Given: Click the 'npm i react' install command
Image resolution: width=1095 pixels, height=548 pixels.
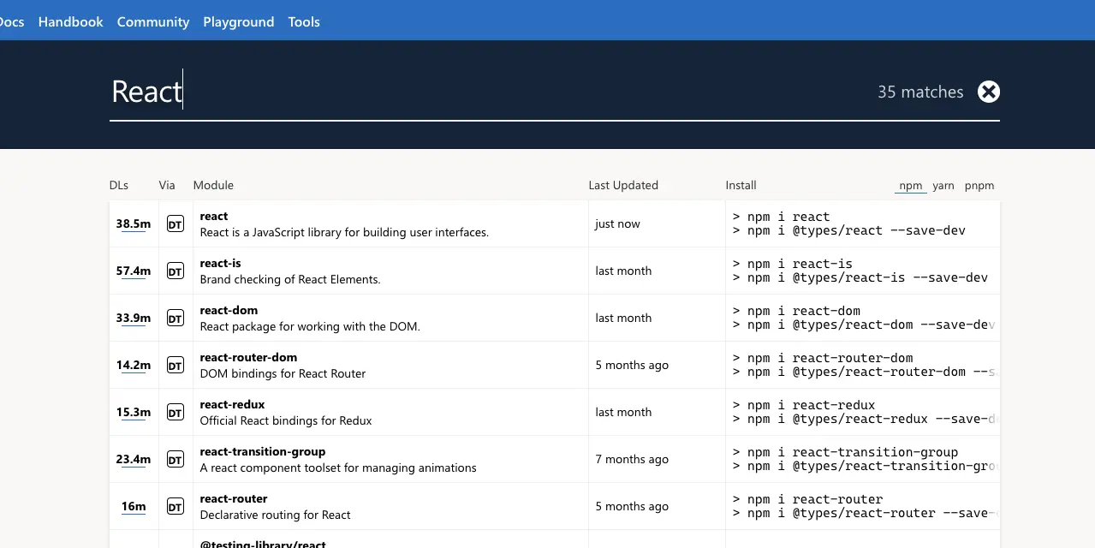Looking at the screenshot, I should [x=782, y=217].
